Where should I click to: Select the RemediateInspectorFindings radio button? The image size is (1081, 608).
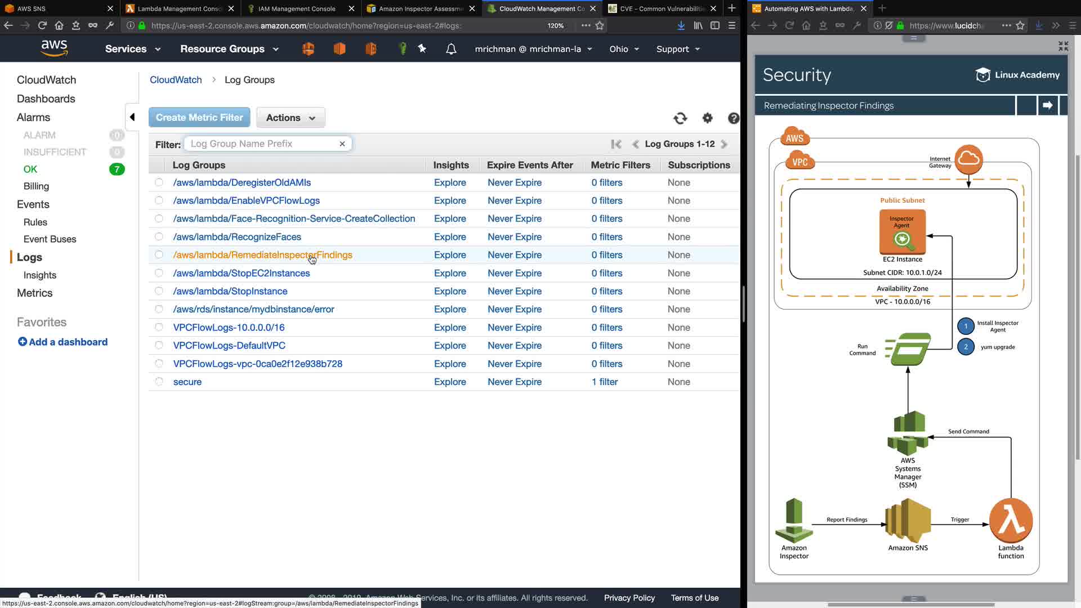coord(159,255)
